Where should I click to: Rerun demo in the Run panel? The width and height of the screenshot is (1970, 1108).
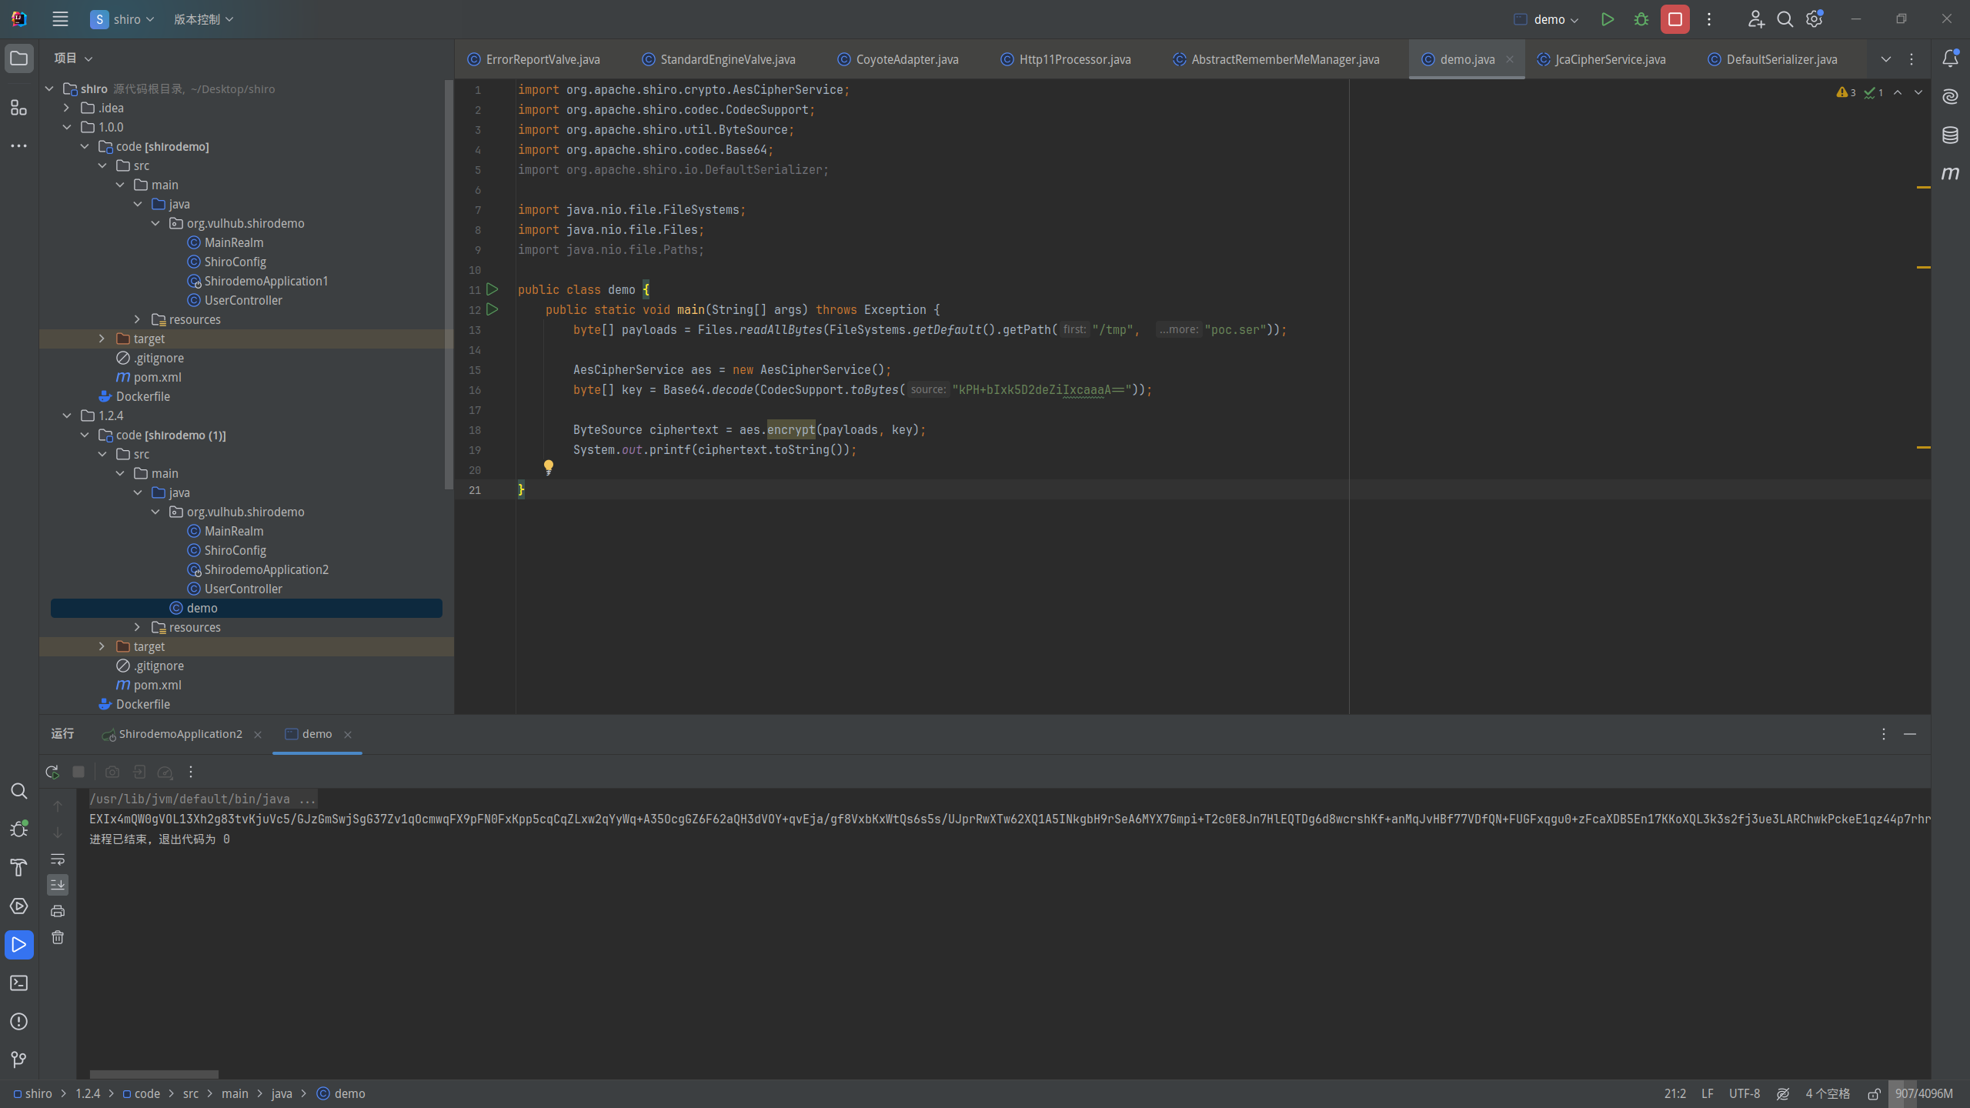52,772
